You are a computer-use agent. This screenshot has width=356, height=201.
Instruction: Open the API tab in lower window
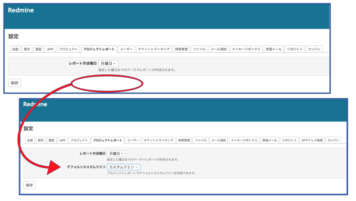(63, 140)
